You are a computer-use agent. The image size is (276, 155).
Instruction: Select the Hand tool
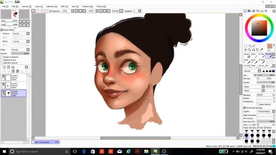pyautogui.click(x=257, y=50)
